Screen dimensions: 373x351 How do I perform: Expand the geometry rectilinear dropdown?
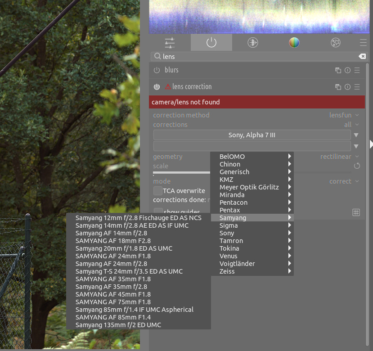[x=339, y=157]
